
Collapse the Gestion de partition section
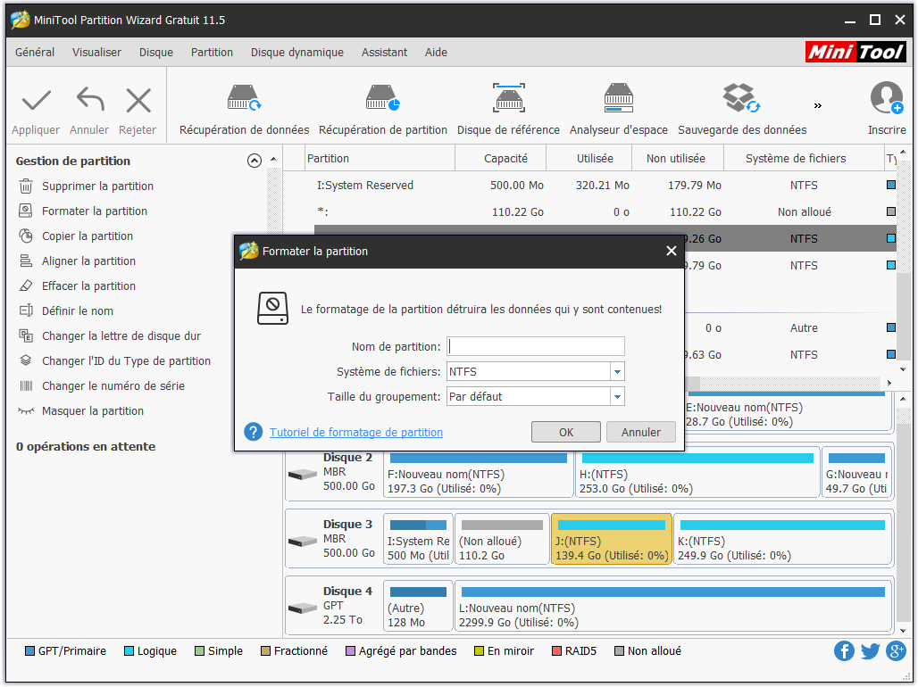click(255, 161)
